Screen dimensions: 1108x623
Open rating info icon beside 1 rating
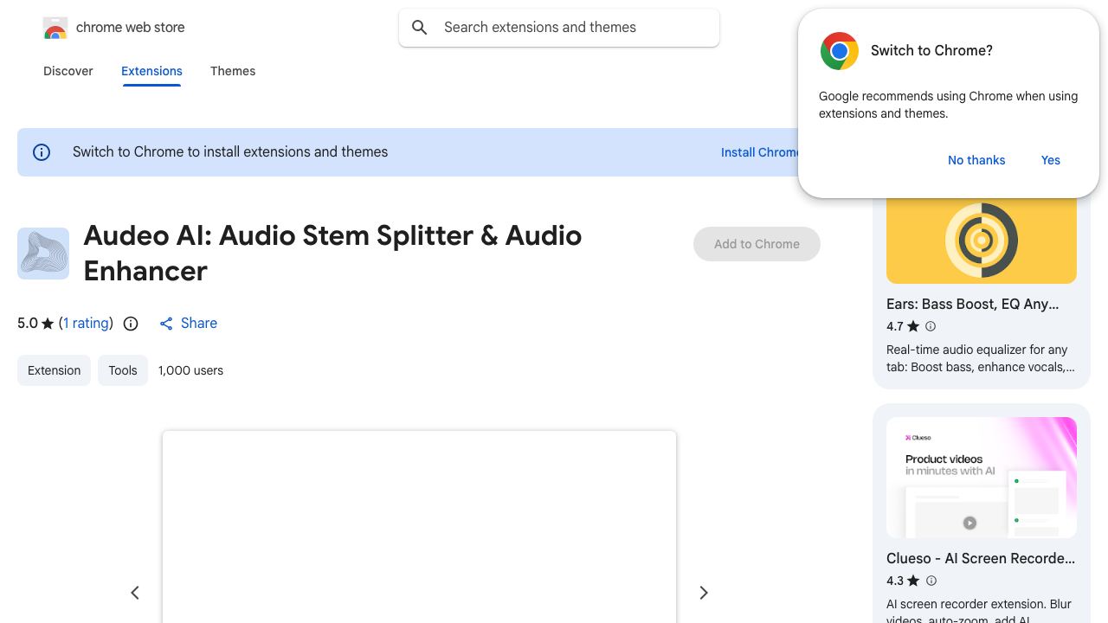[x=131, y=324]
